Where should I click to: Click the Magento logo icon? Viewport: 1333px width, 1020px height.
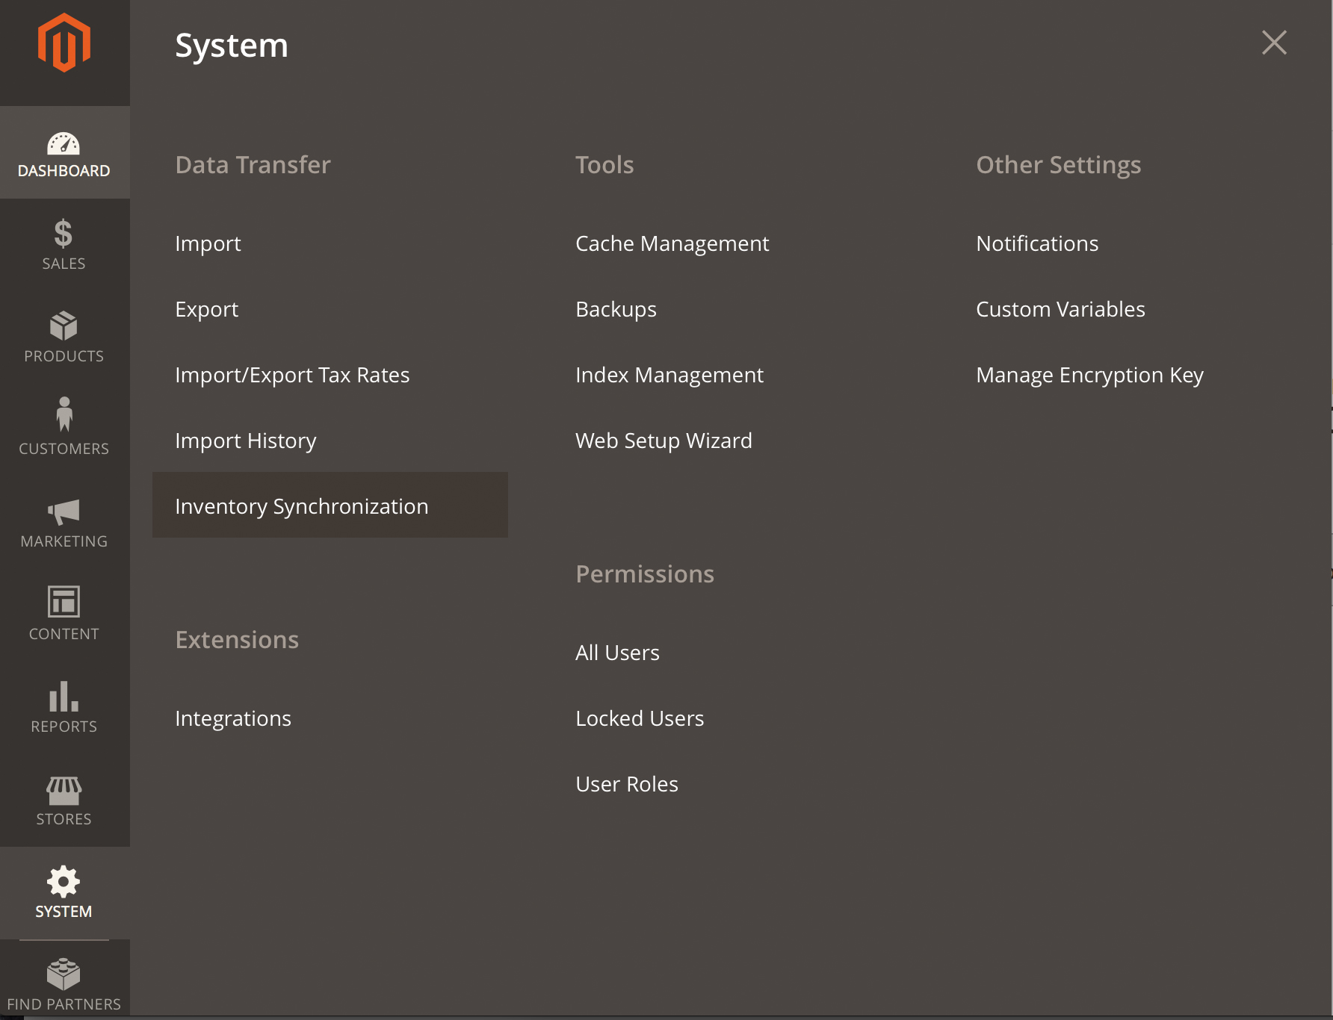click(x=64, y=43)
